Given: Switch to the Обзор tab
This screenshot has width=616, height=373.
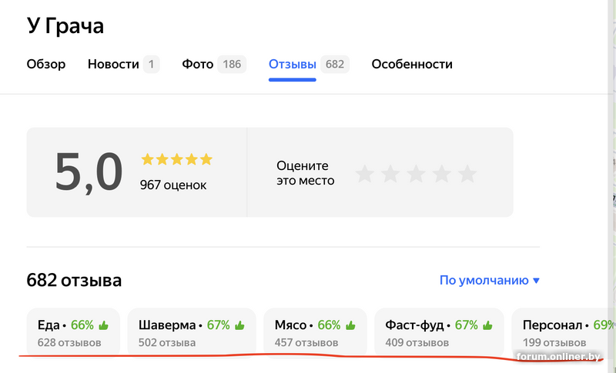Looking at the screenshot, I should pyautogui.click(x=46, y=65).
